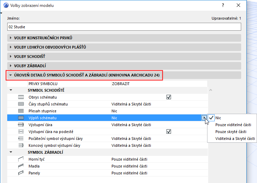Collapse the SYMBOL SCHODIŠTĚ group

point(11,90)
